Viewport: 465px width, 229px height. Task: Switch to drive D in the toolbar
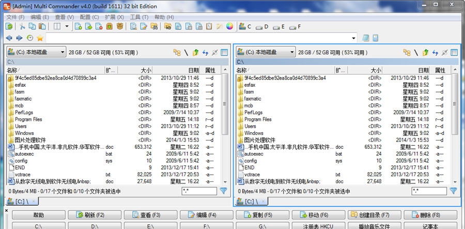262,26
